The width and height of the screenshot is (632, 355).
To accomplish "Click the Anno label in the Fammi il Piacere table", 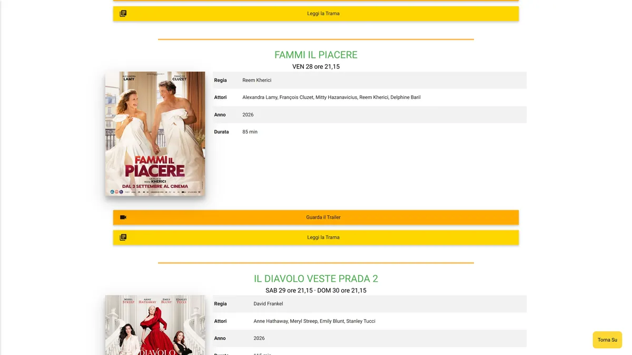I will click(x=220, y=115).
